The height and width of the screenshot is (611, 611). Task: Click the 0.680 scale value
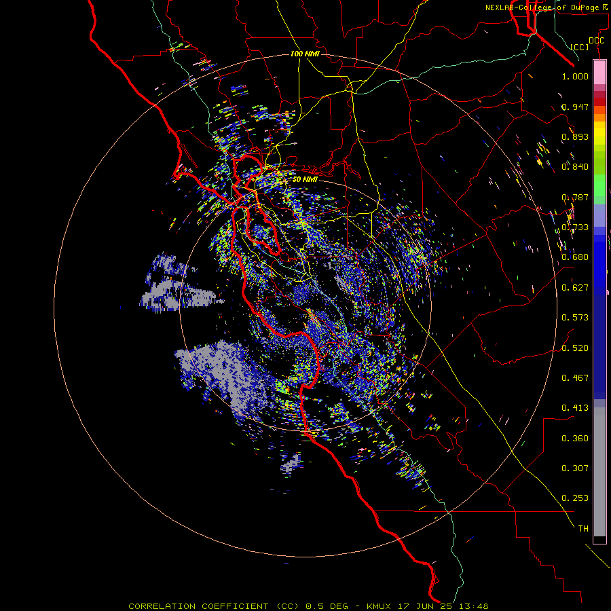[x=575, y=257]
